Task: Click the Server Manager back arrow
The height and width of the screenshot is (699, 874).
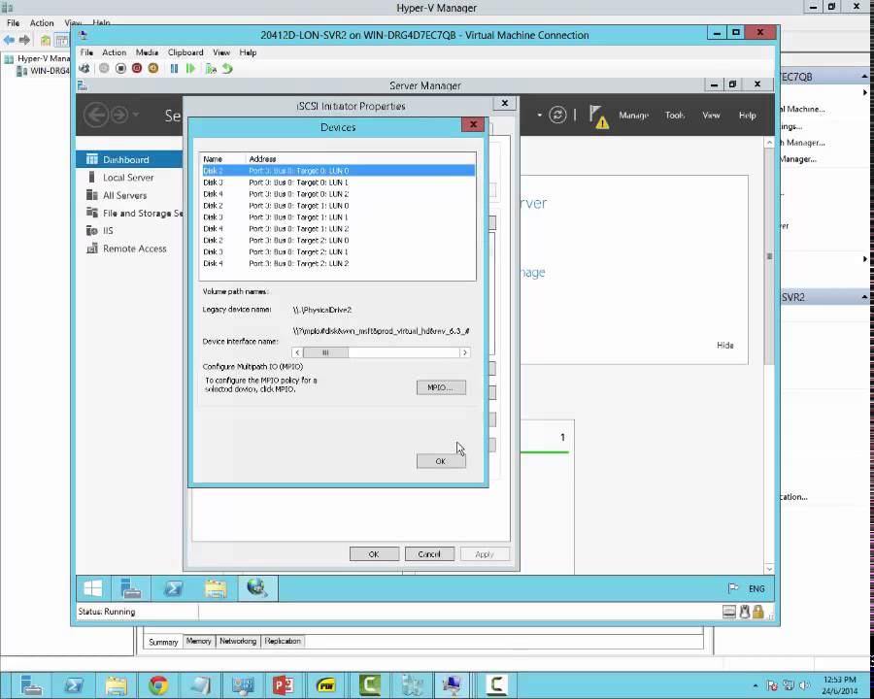Action: pyautogui.click(x=96, y=116)
